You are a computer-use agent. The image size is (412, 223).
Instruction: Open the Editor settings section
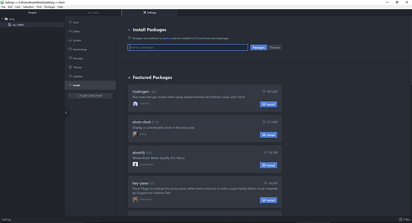point(90,31)
